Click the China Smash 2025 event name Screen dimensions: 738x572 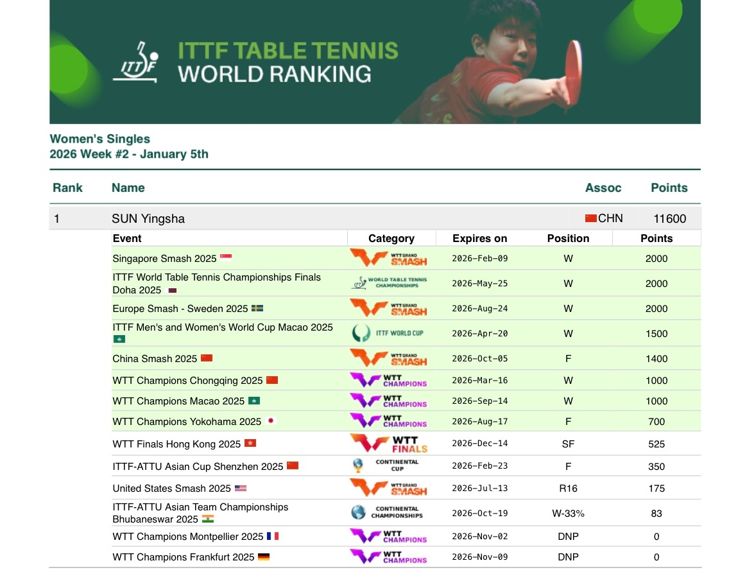tap(155, 359)
